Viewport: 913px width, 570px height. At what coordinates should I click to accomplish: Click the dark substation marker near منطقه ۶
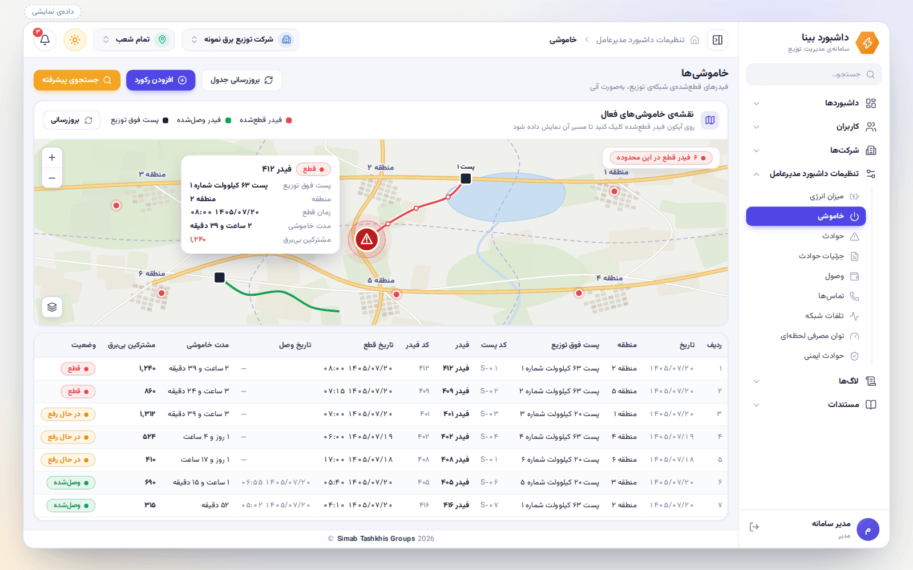220,278
